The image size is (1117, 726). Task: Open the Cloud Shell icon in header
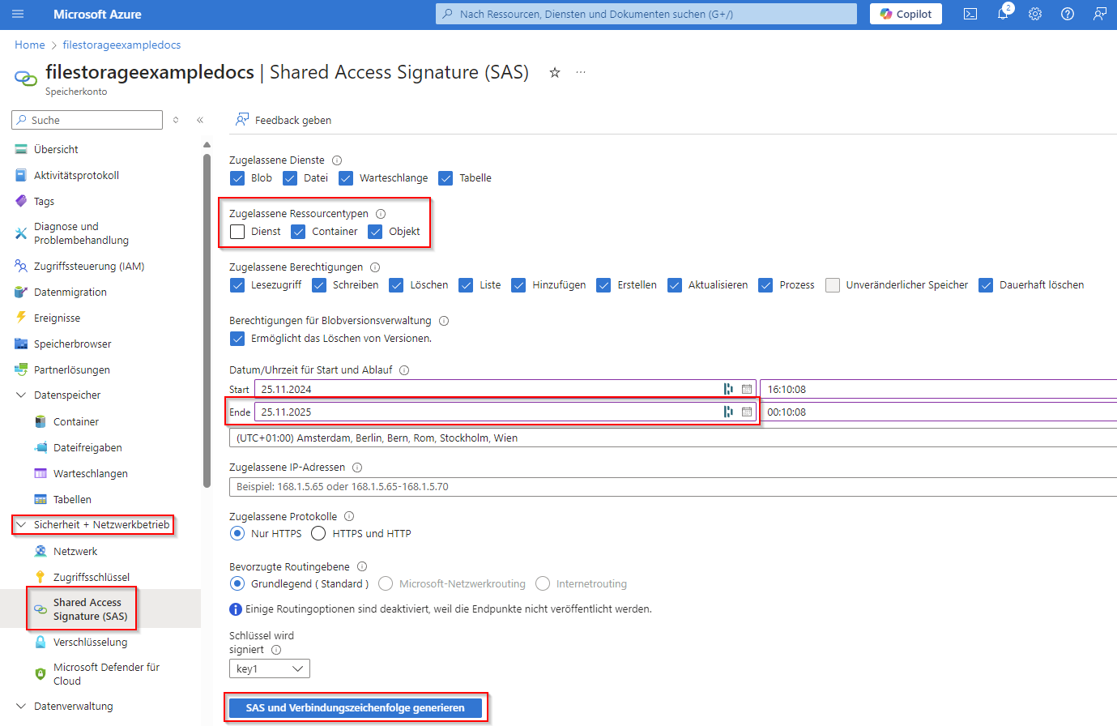pos(970,14)
